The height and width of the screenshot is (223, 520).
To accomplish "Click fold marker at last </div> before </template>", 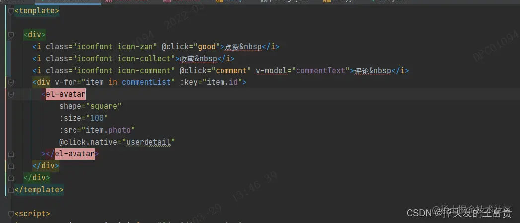I will (11, 178).
